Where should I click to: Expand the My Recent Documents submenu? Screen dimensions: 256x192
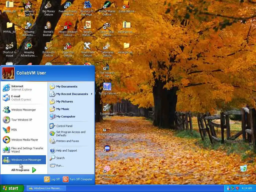click(x=71, y=94)
